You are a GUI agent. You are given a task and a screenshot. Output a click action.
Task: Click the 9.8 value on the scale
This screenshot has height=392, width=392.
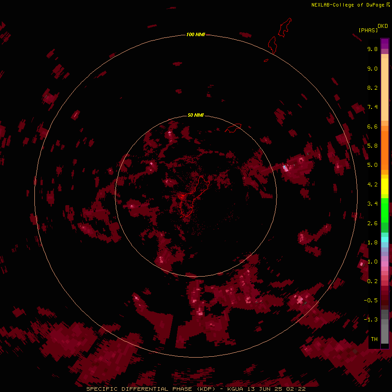pyautogui.click(x=372, y=49)
